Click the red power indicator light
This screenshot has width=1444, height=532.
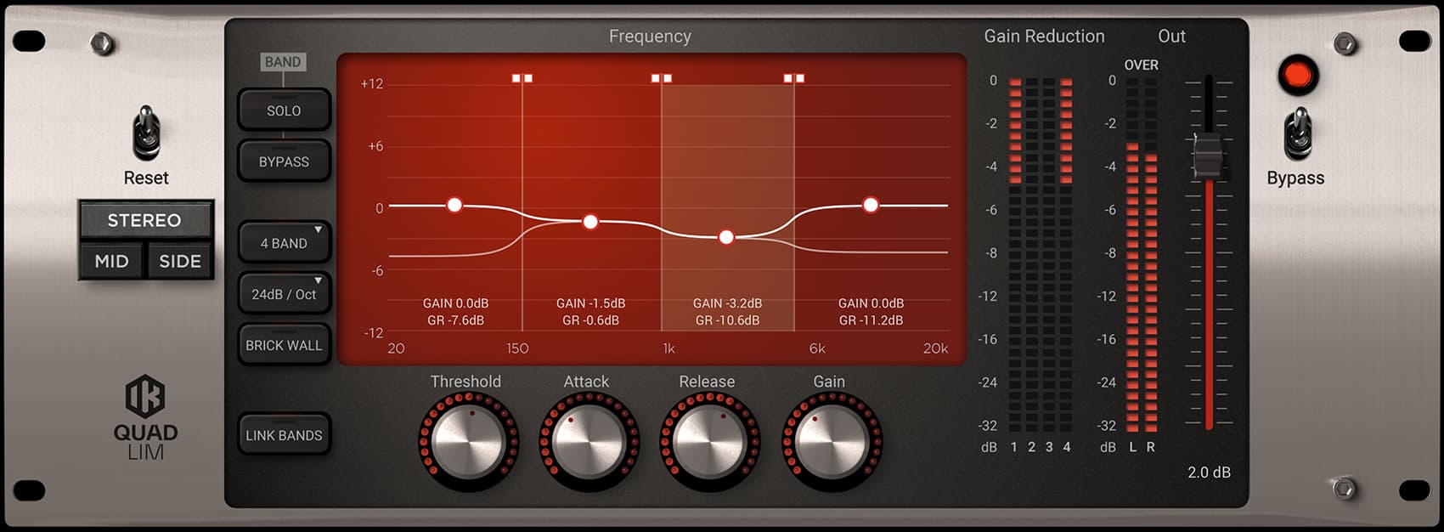(x=1297, y=76)
